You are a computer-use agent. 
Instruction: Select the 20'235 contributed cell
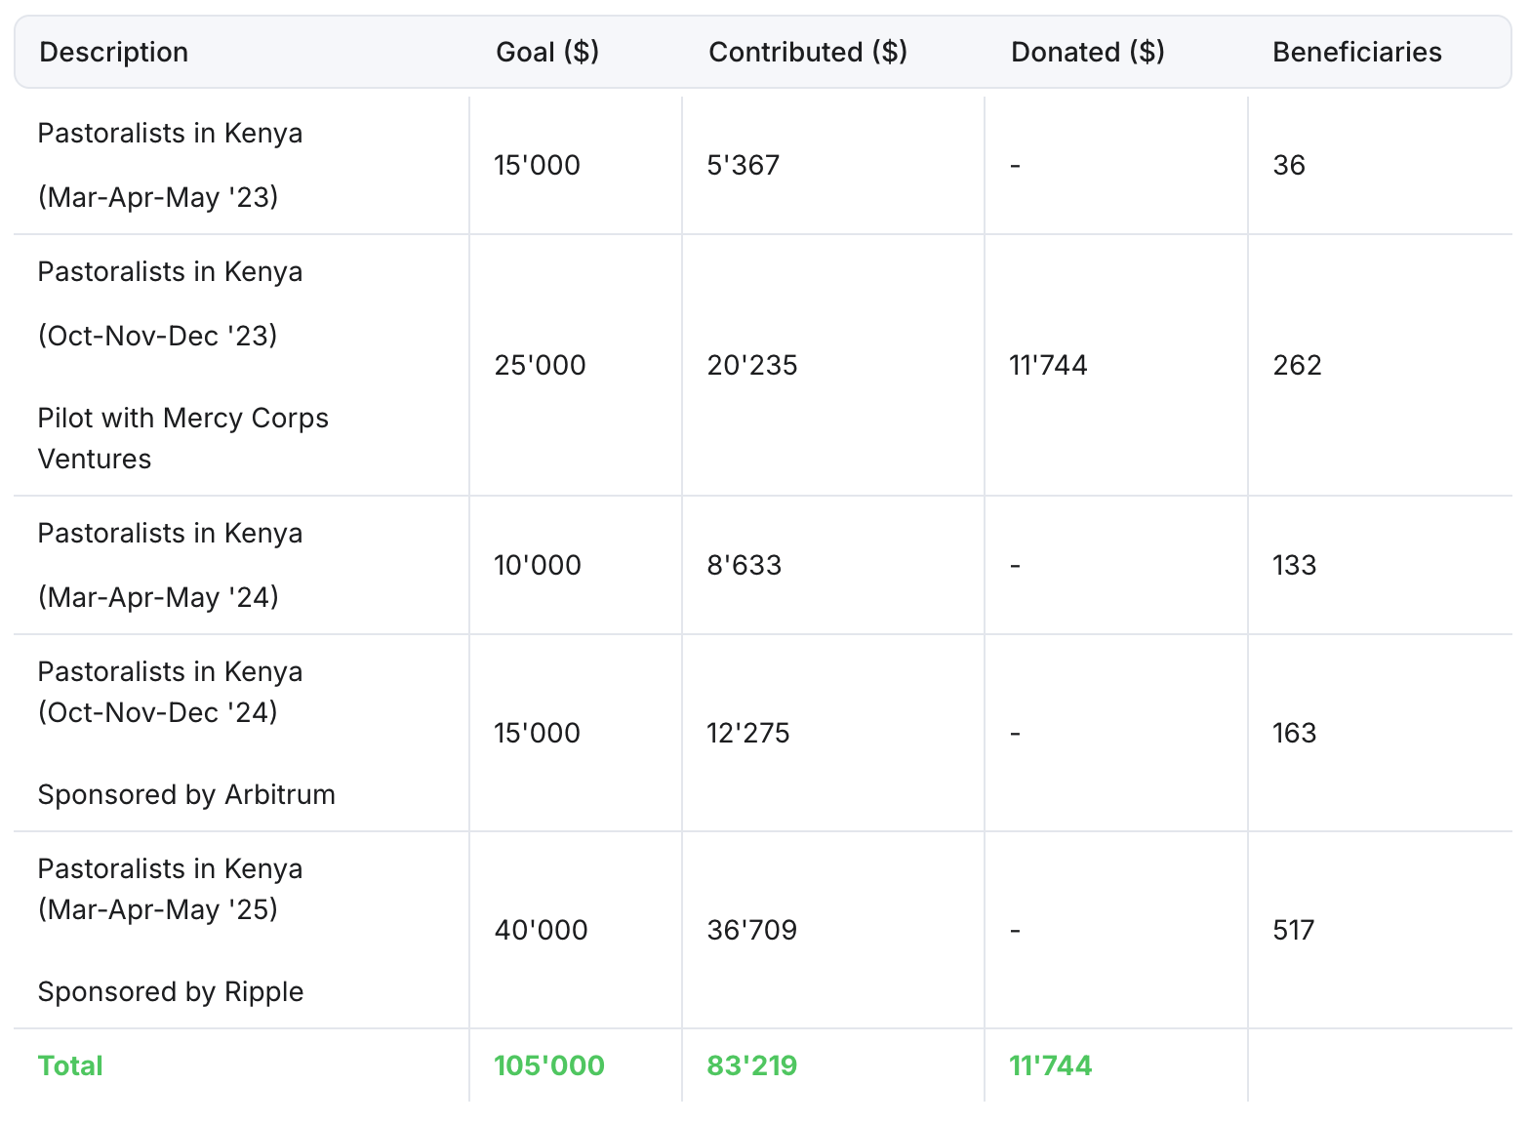751,365
